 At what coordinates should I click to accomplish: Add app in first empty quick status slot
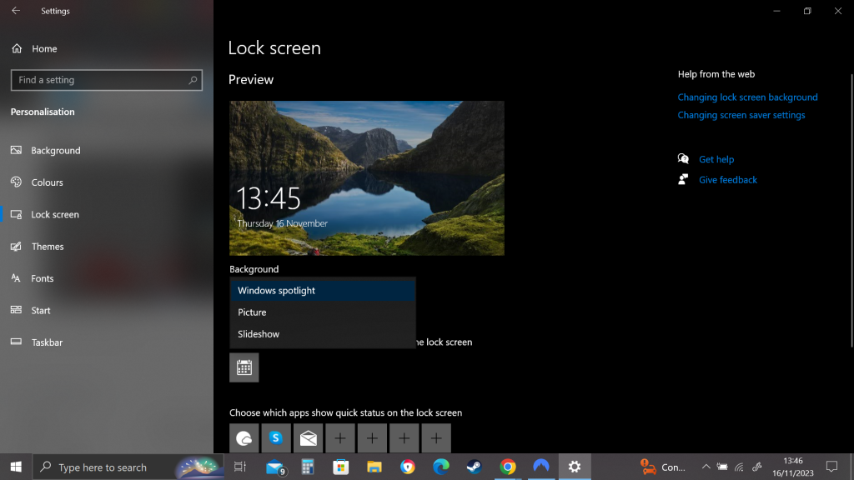pyautogui.click(x=340, y=438)
